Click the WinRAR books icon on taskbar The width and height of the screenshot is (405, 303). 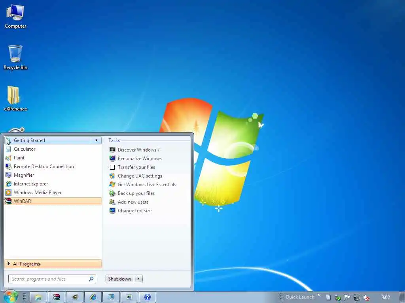tap(57, 297)
